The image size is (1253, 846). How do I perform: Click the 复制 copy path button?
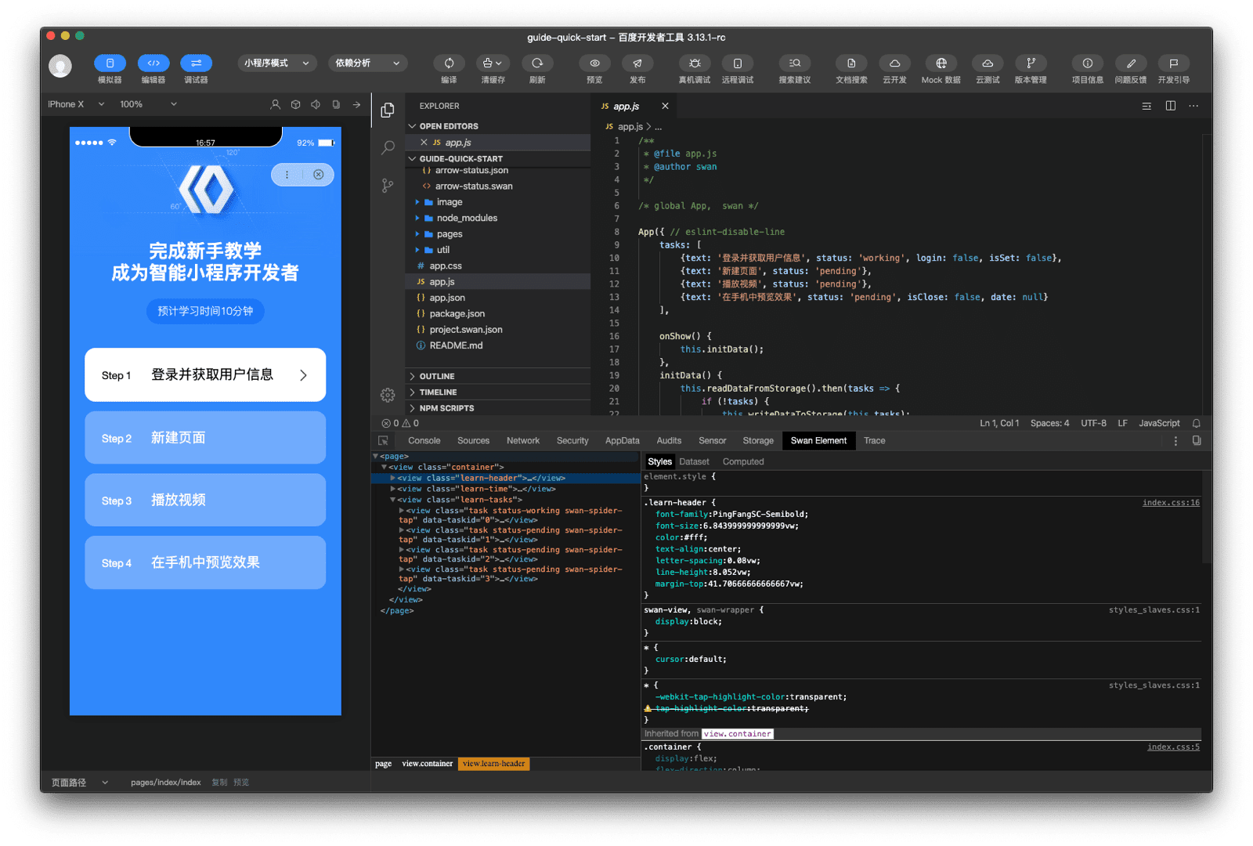(220, 782)
